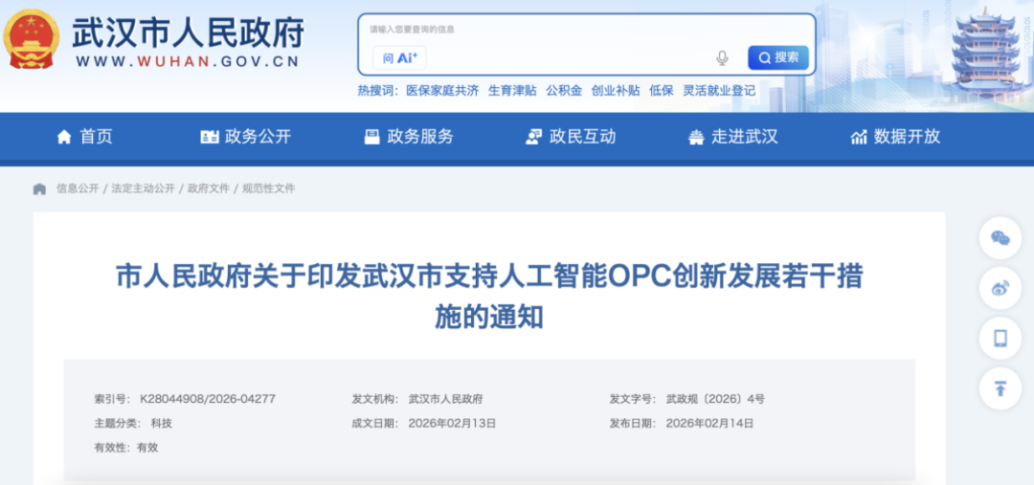Open the 走进武汉 navigation item
Screen dimensions: 1034x485
[x=732, y=137]
